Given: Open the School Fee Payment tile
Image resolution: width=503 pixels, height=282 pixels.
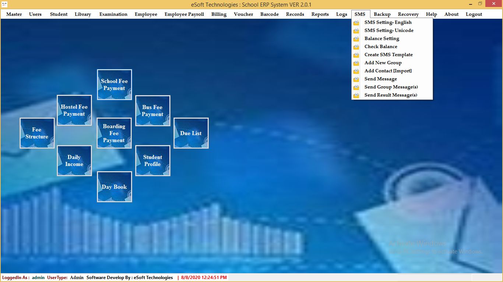Looking at the screenshot, I should coord(114,85).
